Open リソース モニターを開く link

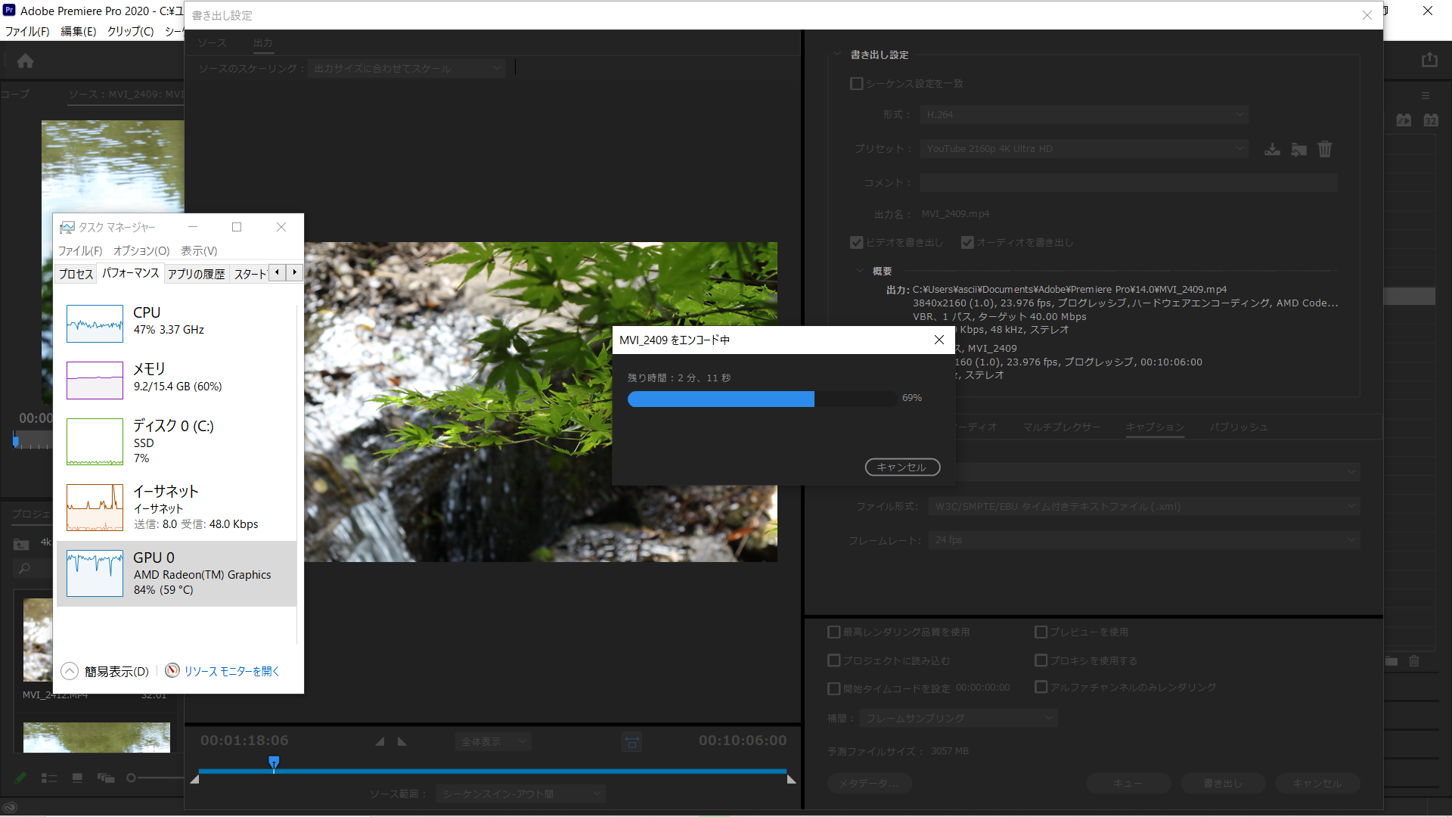coord(231,672)
